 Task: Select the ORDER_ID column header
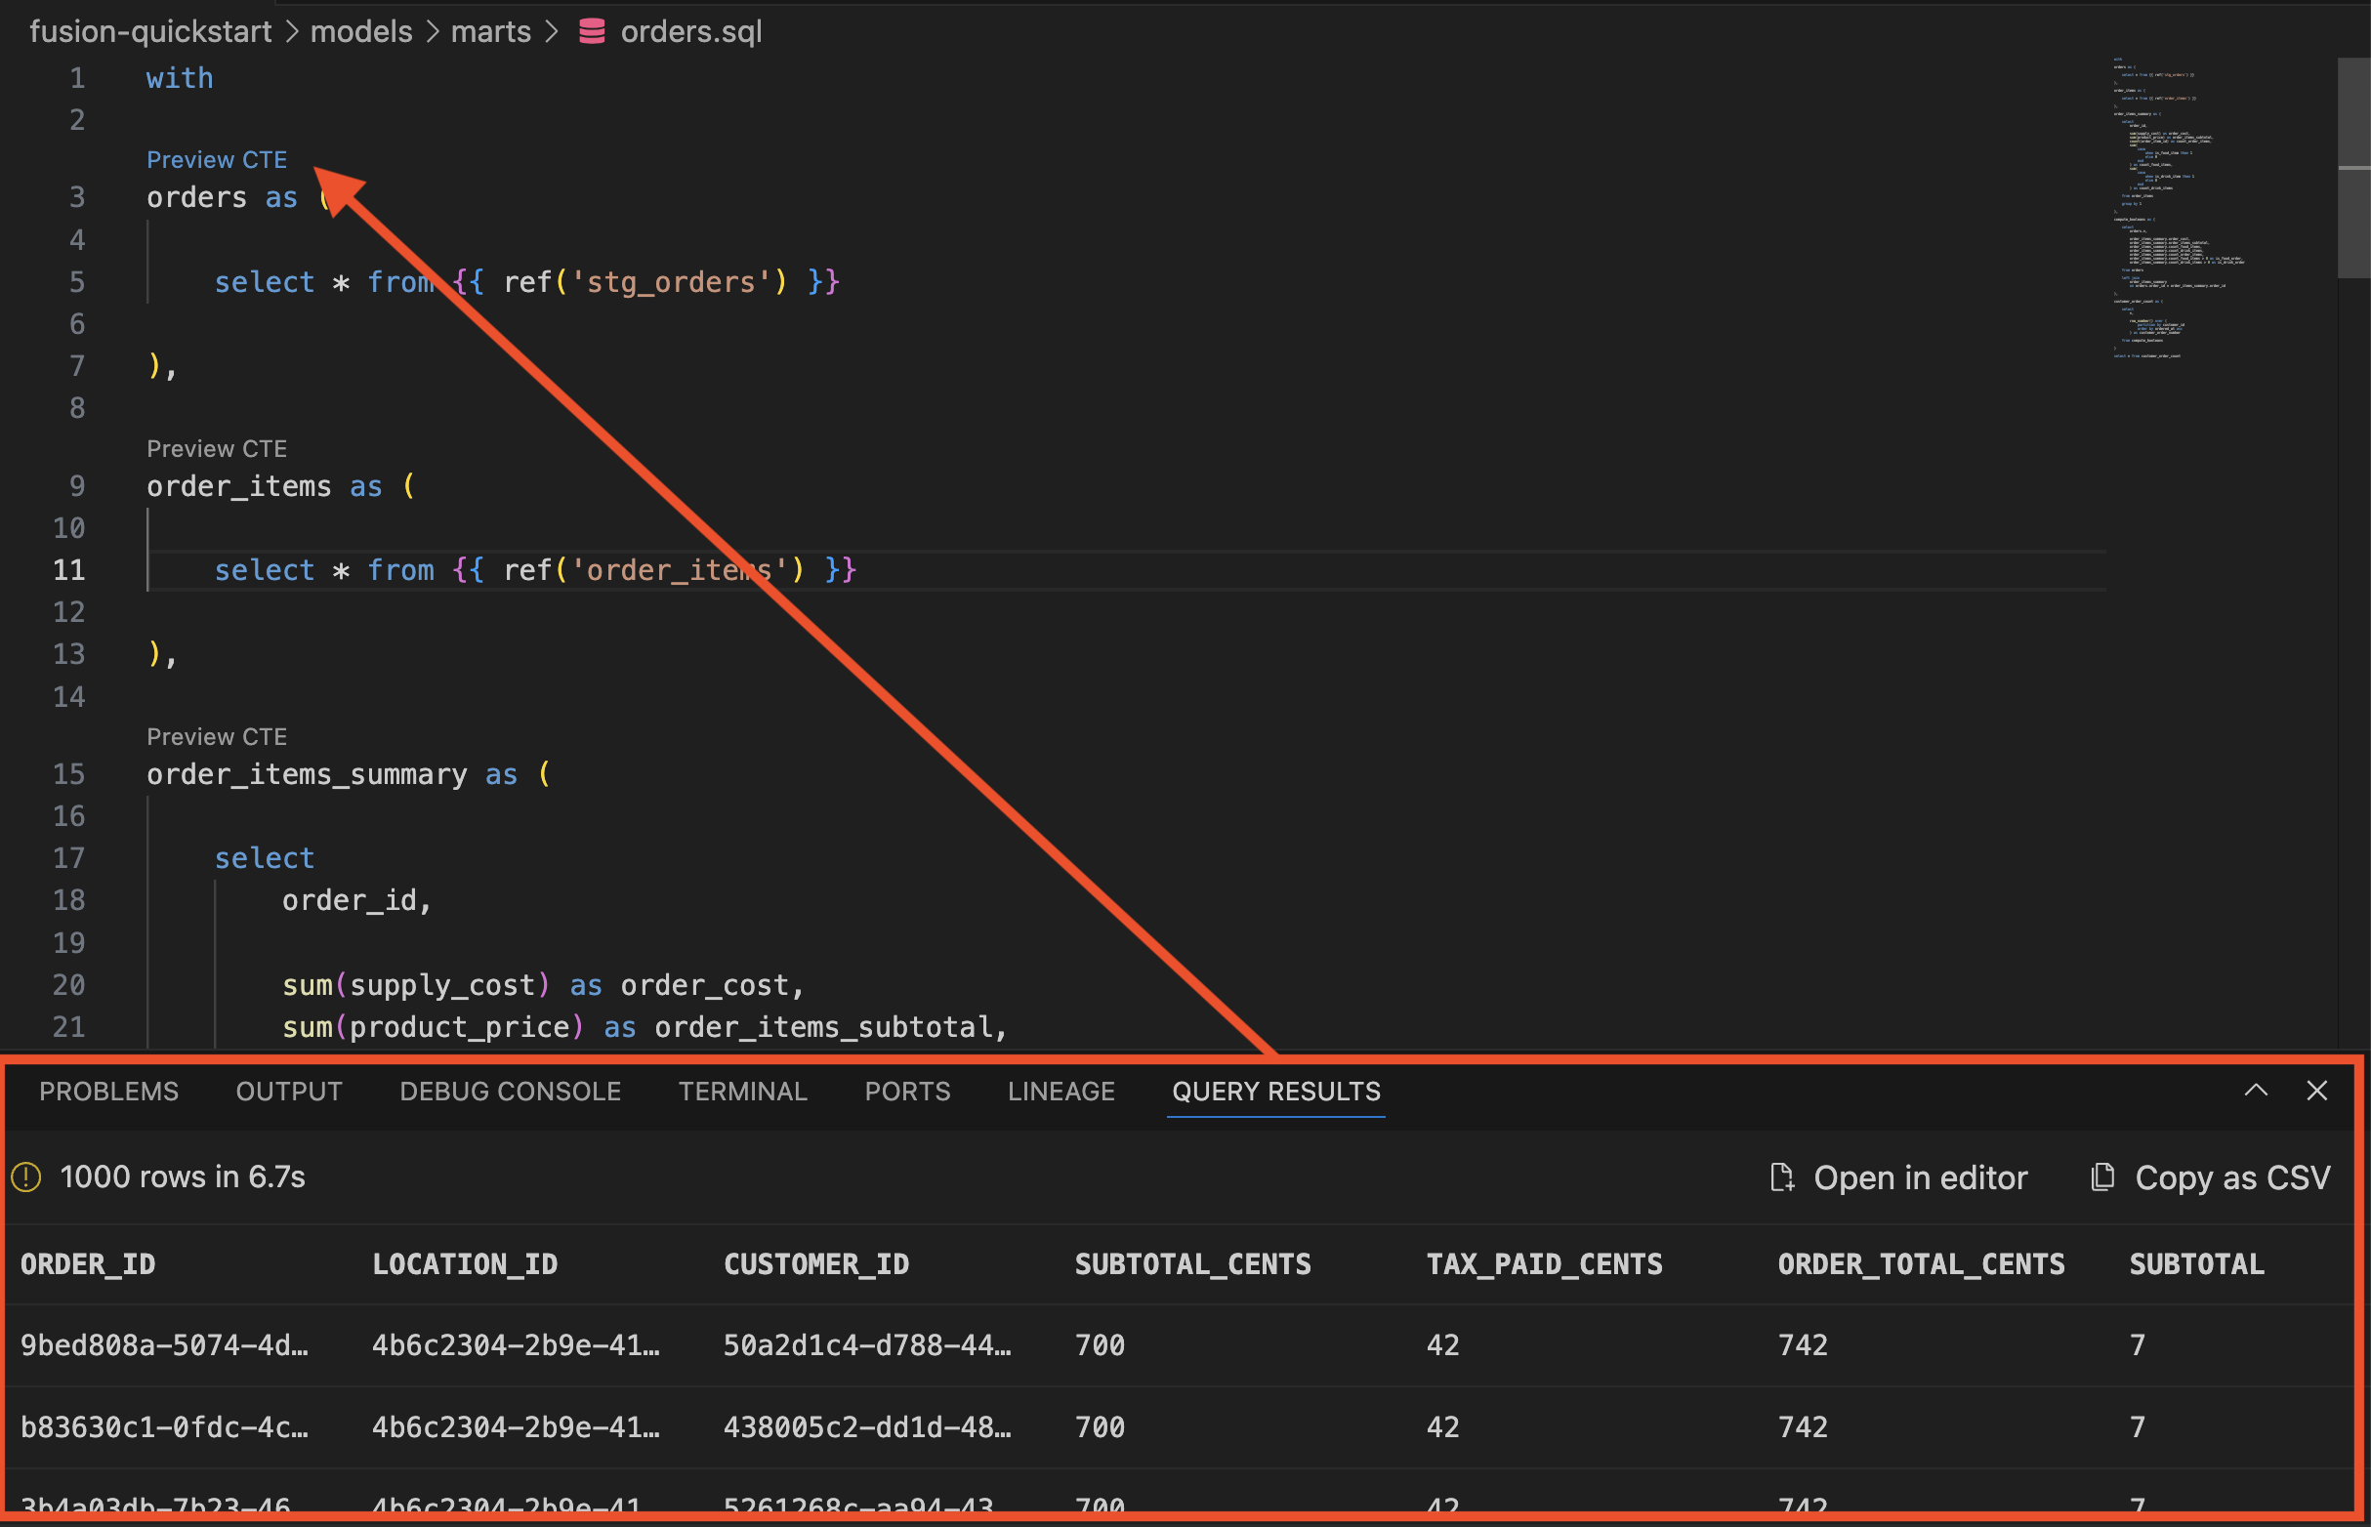point(88,1263)
